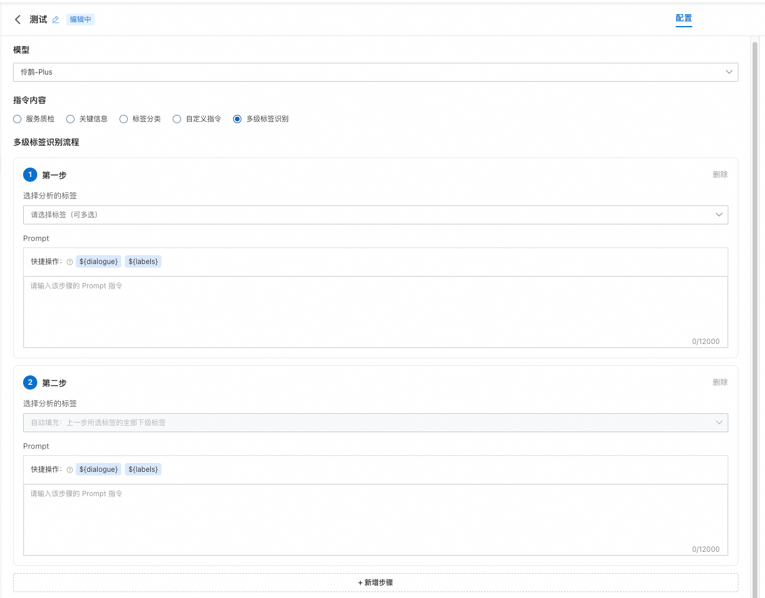Open the 模型 dropdown showing 伶鹊-Plus

[x=376, y=72]
